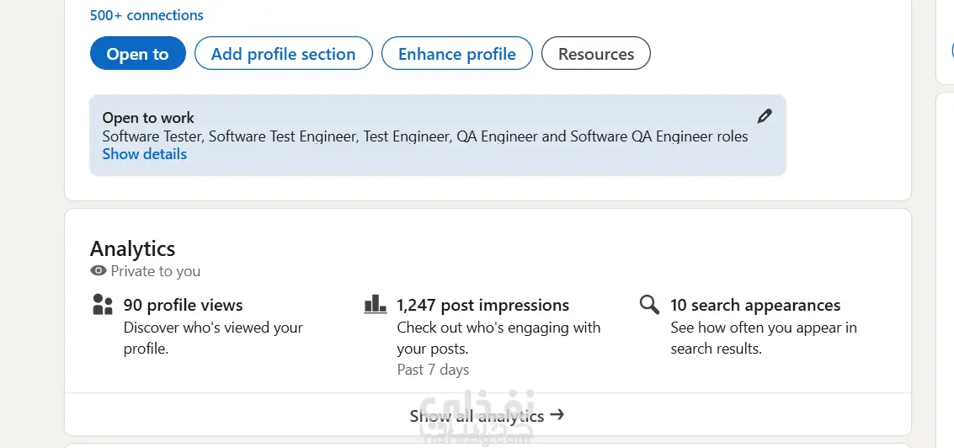Click Add profile section button
Viewport: 954px width, 448px height.
pyautogui.click(x=284, y=54)
